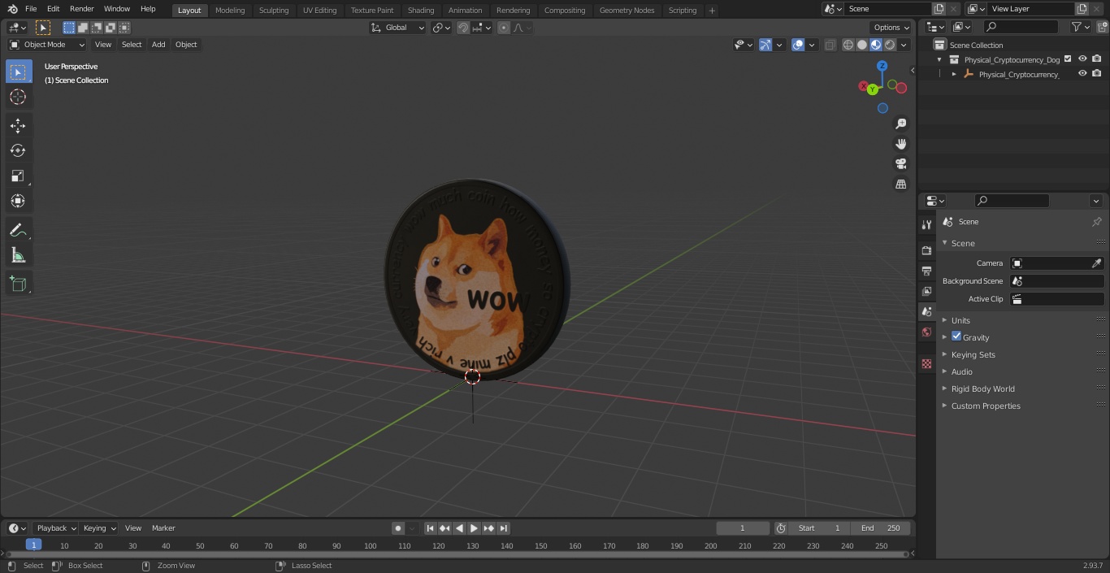Screen dimensions: 1110x573
Task: Click the pan view hand icon
Action: click(900, 144)
